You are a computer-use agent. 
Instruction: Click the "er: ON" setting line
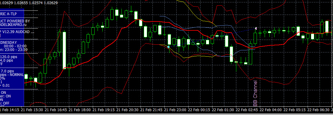click(x=5, y=96)
